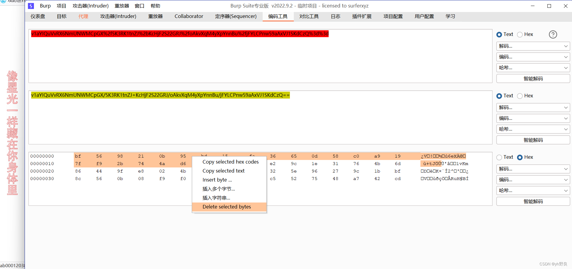
Task: Expand the 编码 dropdown in the third panel
Action: [x=533, y=180]
